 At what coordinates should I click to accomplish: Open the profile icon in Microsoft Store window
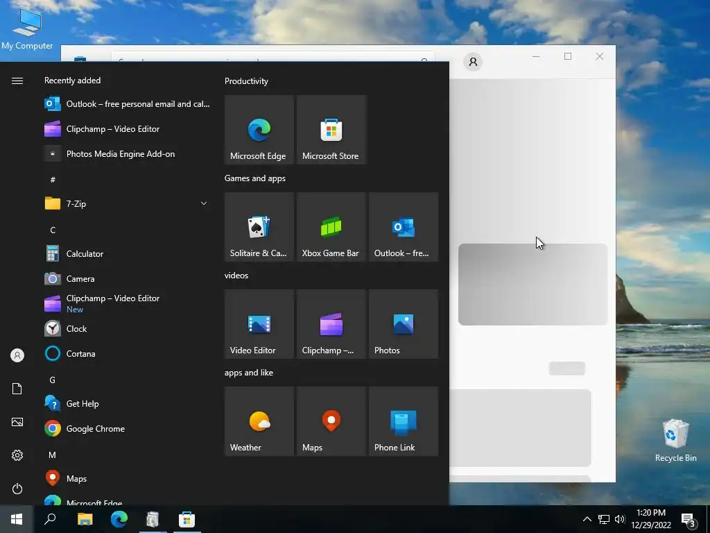click(473, 61)
